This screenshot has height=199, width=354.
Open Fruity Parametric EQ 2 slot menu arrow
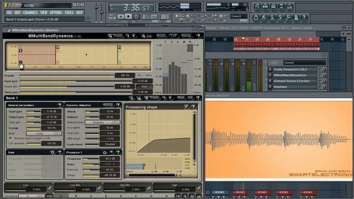pos(270,70)
